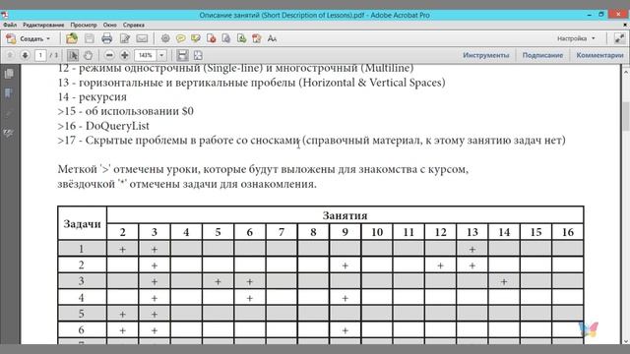Click the edit document pencil icon

pyautogui.click(x=125, y=38)
